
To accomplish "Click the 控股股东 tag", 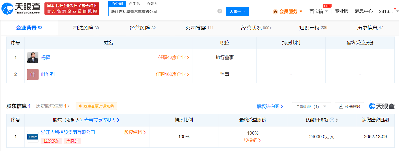I will [51, 141].
